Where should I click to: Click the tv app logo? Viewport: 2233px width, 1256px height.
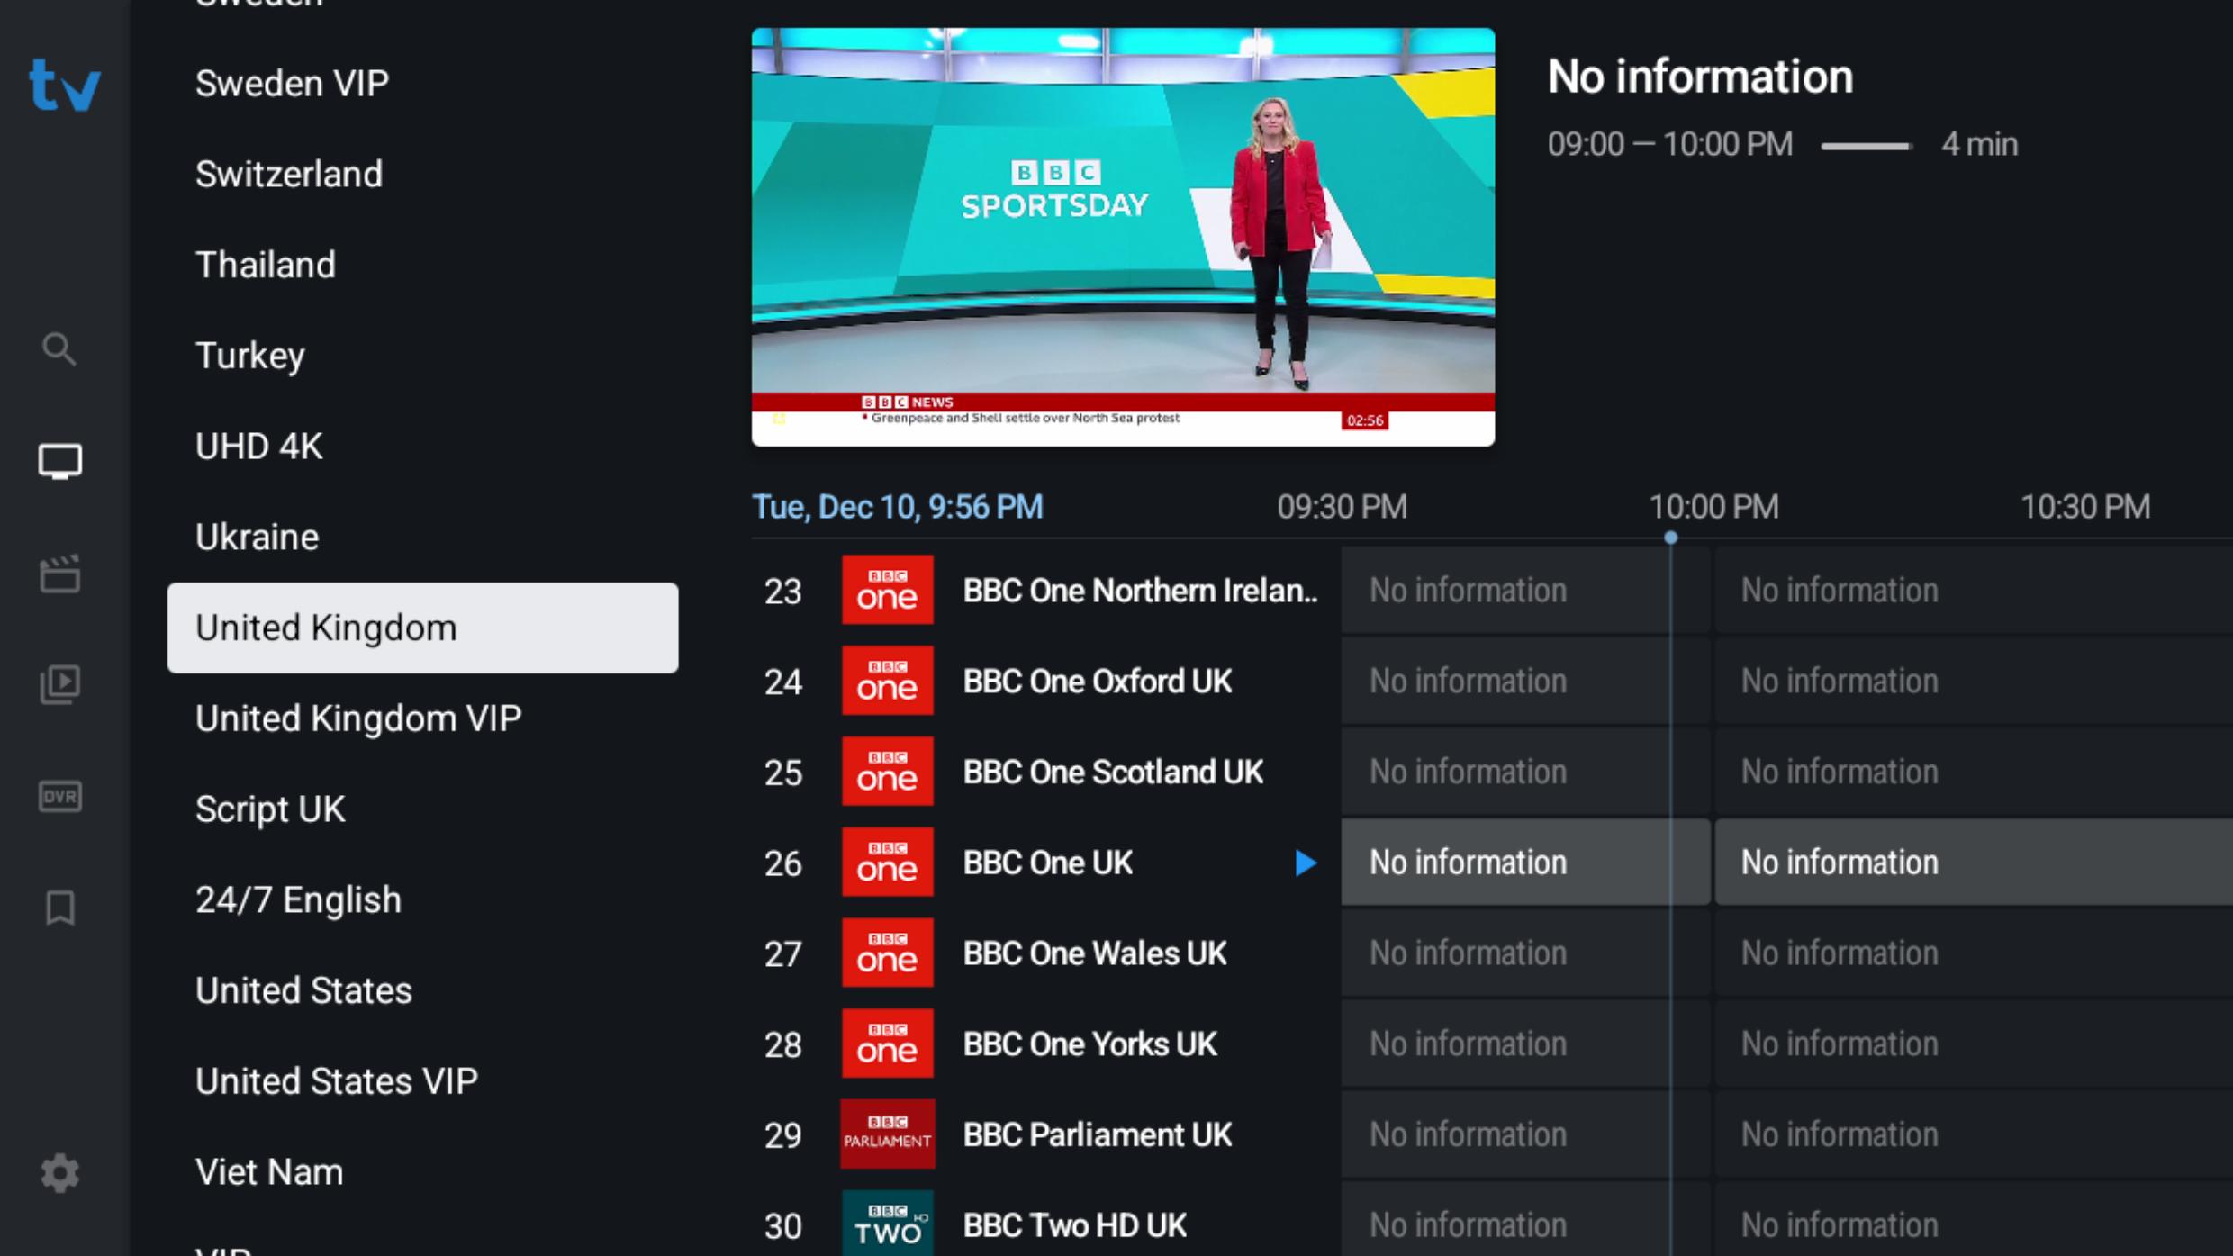pyautogui.click(x=64, y=85)
